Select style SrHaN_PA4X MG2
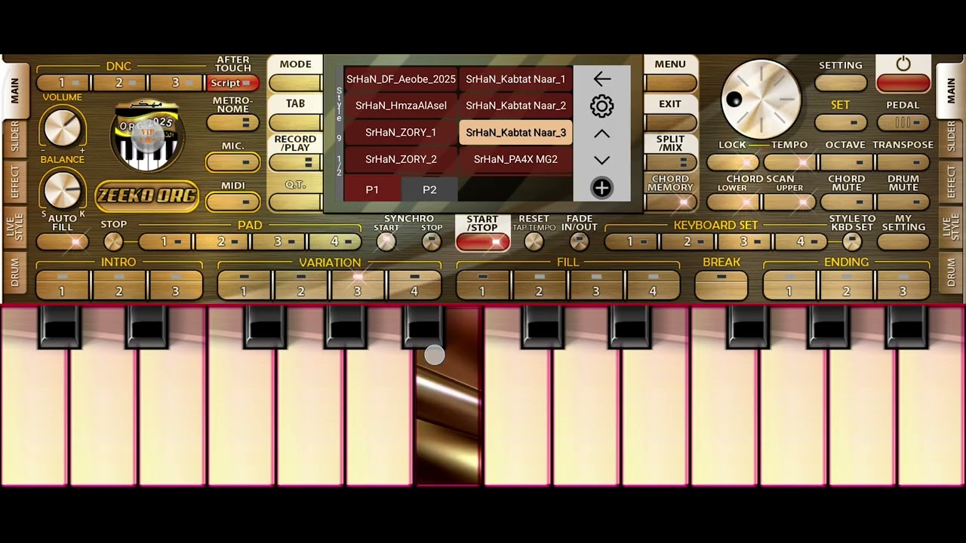966x543 pixels. (x=515, y=160)
